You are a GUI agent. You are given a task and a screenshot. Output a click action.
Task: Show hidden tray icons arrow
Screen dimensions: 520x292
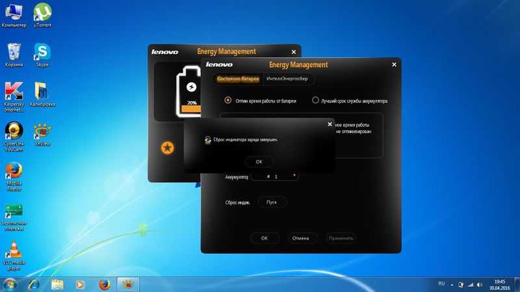coord(452,285)
